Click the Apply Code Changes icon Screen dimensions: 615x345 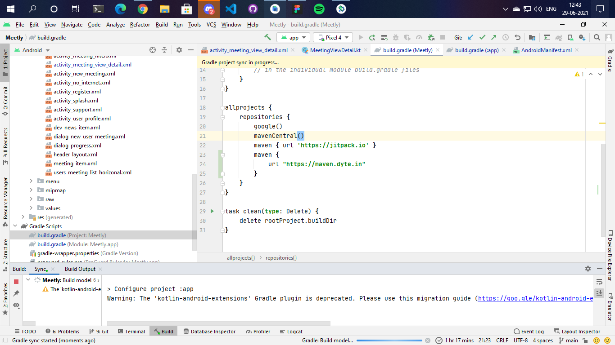pos(384,38)
